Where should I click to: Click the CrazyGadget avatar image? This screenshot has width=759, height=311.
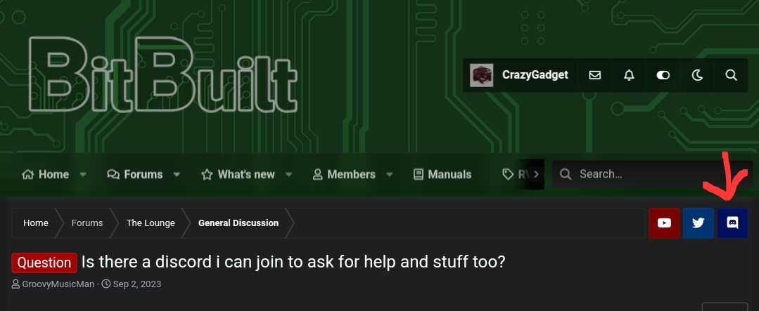[482, 75]
